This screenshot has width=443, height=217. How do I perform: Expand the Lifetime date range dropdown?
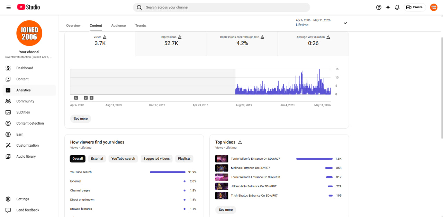[345, 23]
